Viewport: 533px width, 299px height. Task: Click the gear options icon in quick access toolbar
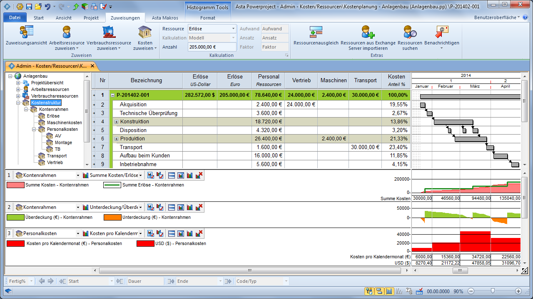[x=20, y=7]
